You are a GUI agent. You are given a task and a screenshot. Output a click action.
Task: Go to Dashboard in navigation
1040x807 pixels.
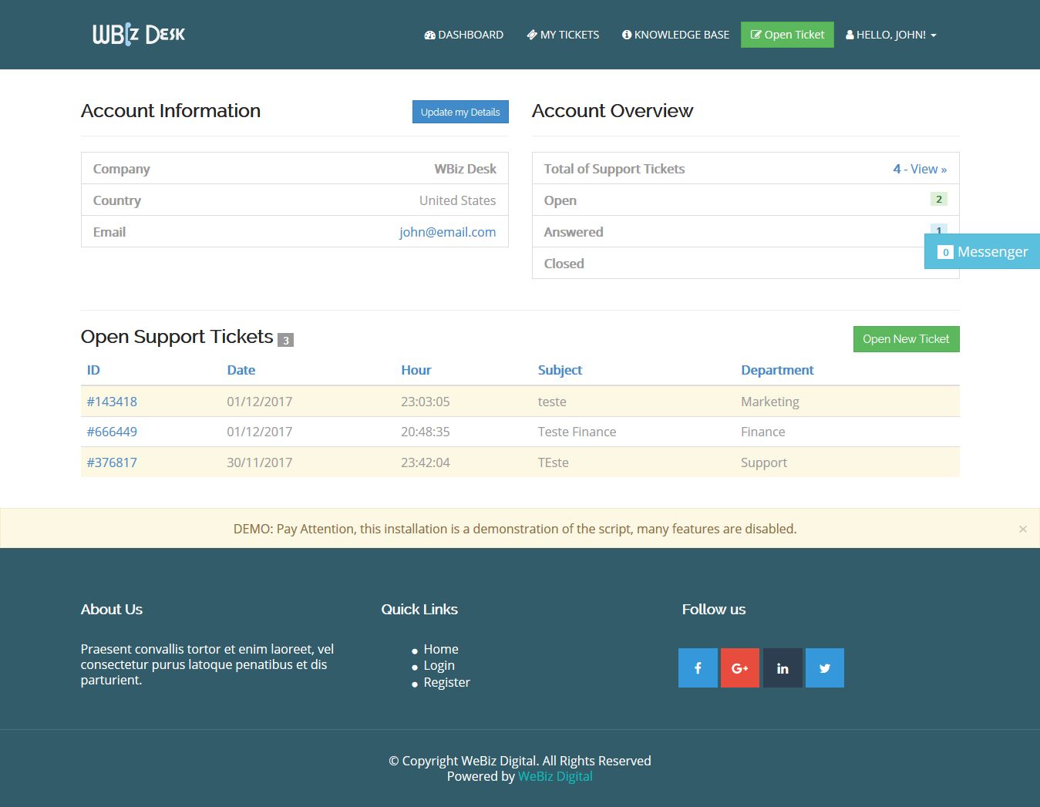tap(463, 35)
